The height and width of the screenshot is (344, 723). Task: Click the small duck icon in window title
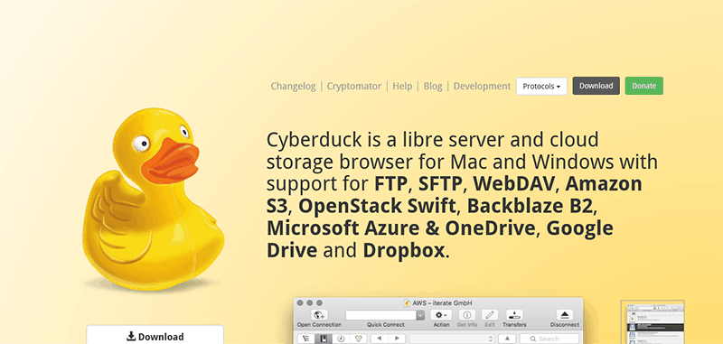408,303
